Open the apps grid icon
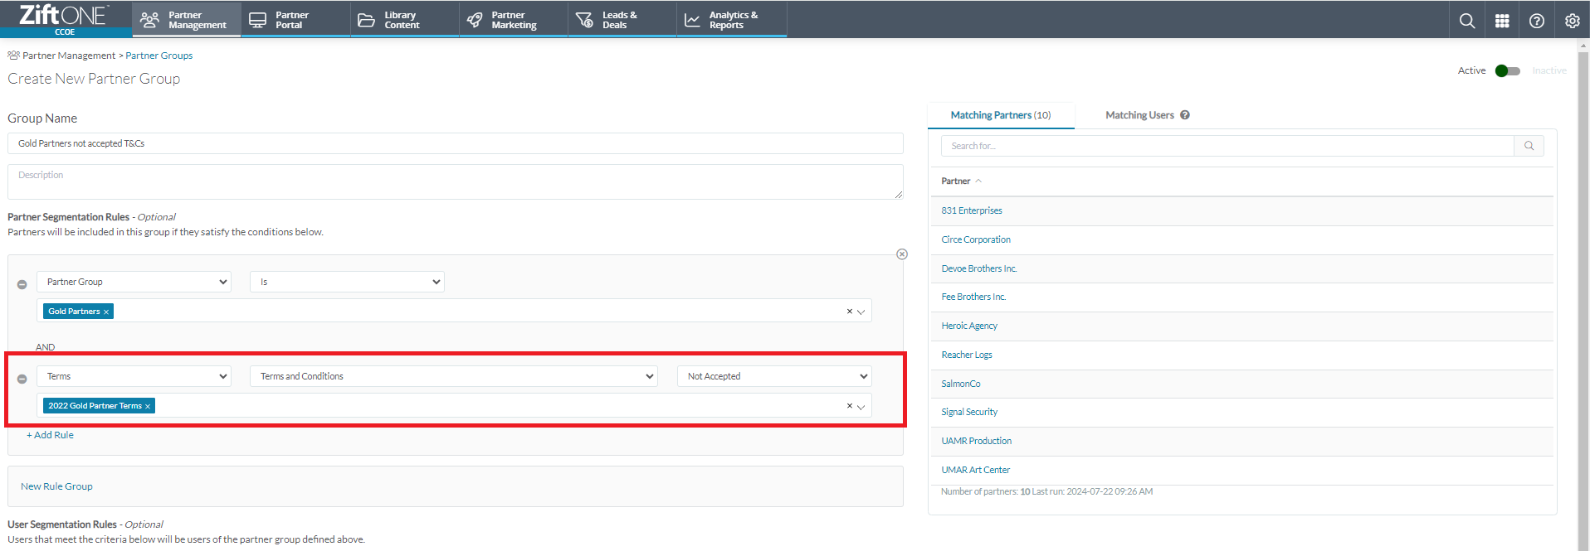1590x551 pixels. (1502, 21)
